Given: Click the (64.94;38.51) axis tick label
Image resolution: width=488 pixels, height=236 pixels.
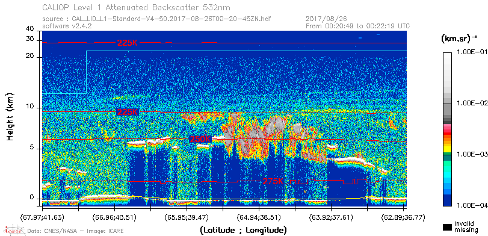Looking at the screenshot, I should (x=259, y=217).
